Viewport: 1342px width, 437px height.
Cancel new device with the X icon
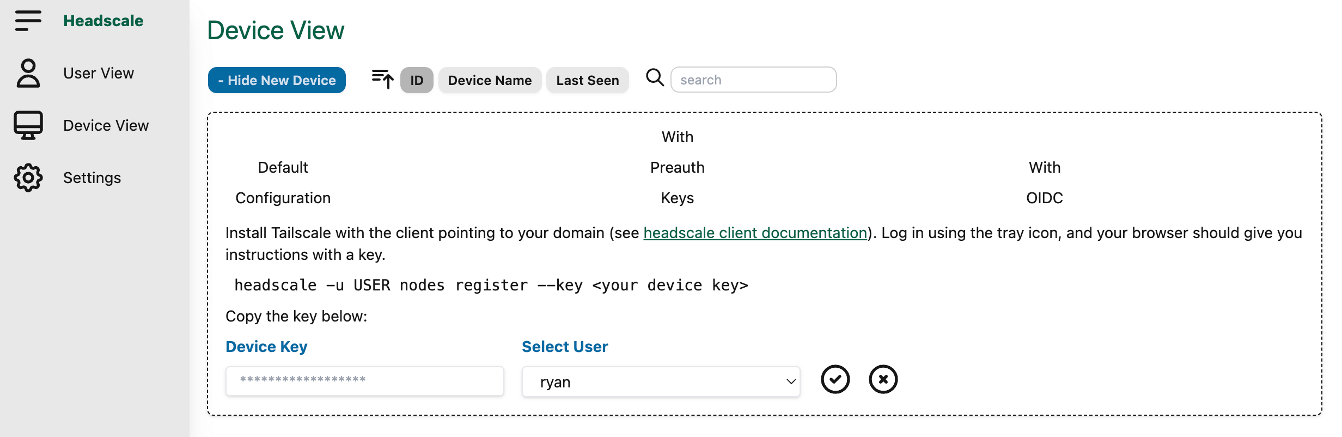click(883, 379)
